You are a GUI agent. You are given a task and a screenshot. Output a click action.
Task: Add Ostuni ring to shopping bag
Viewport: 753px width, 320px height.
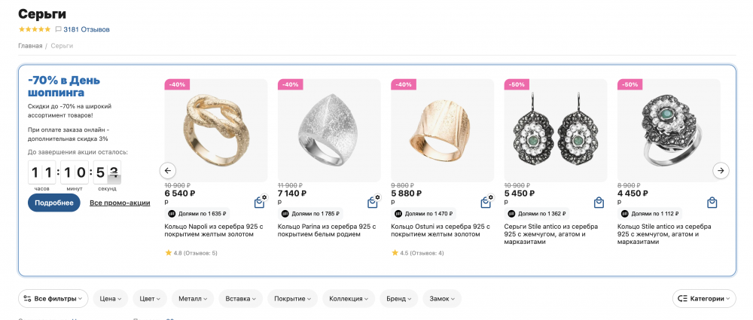coord(486,202)
